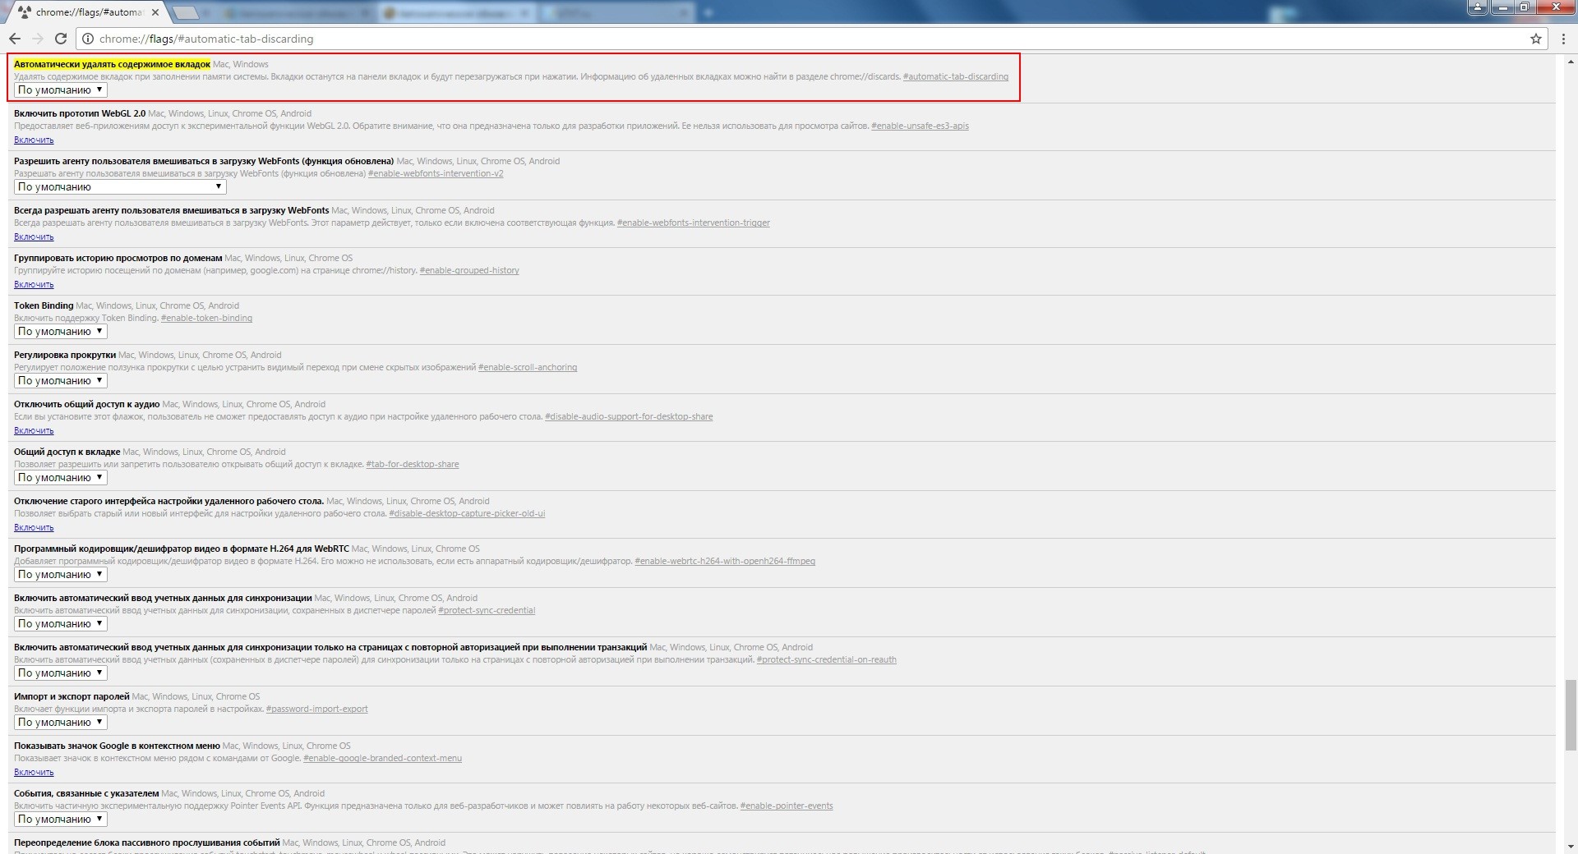Open dropdown for sync credential autofill flag
Image resolution: width=1578 pixels, height=854 pixels.
[61, 624]
